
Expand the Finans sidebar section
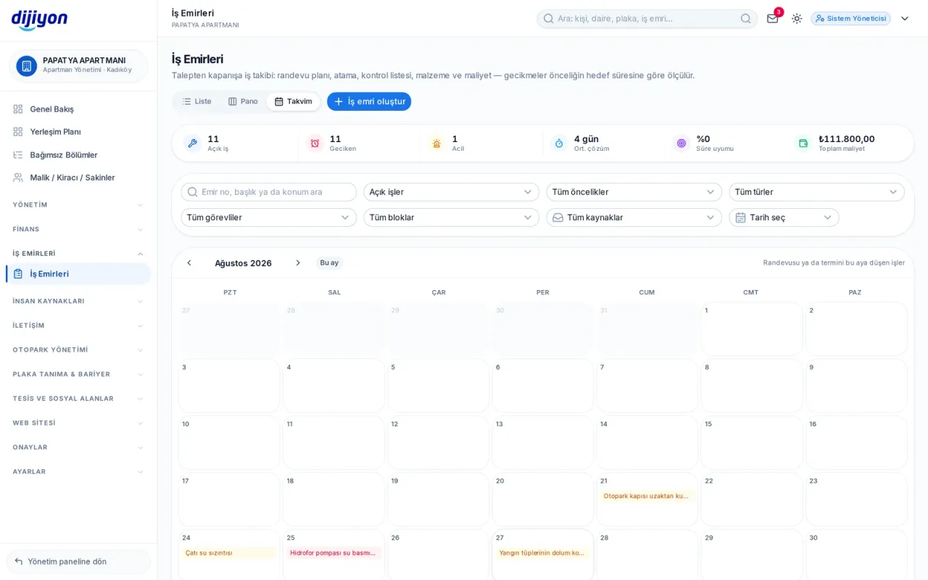[x=78, y=229]
